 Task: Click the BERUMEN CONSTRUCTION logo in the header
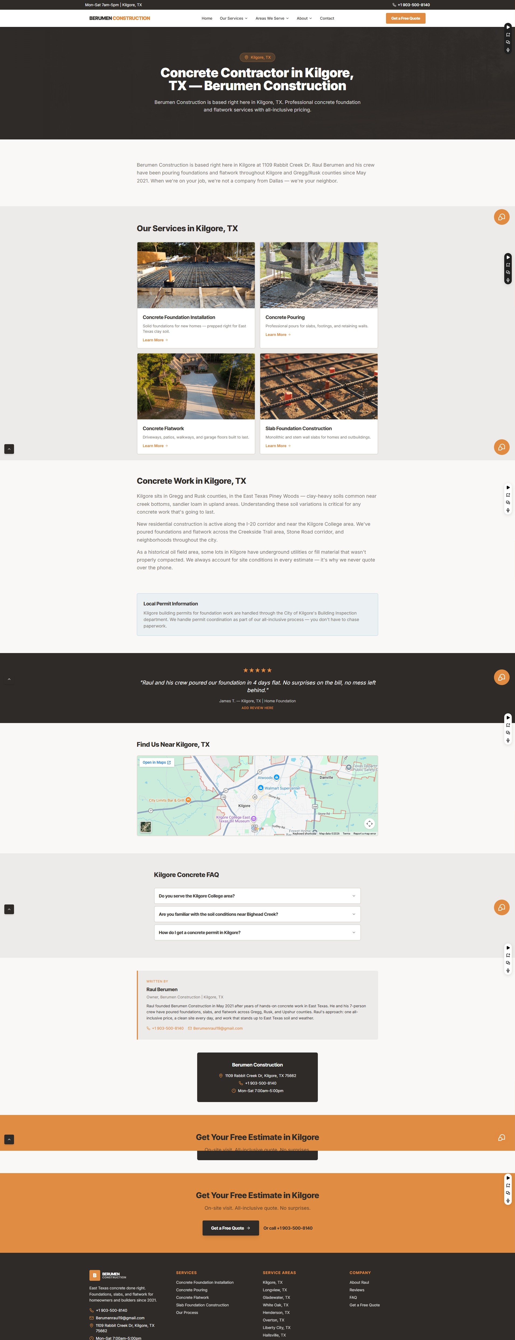click(120, 18)
